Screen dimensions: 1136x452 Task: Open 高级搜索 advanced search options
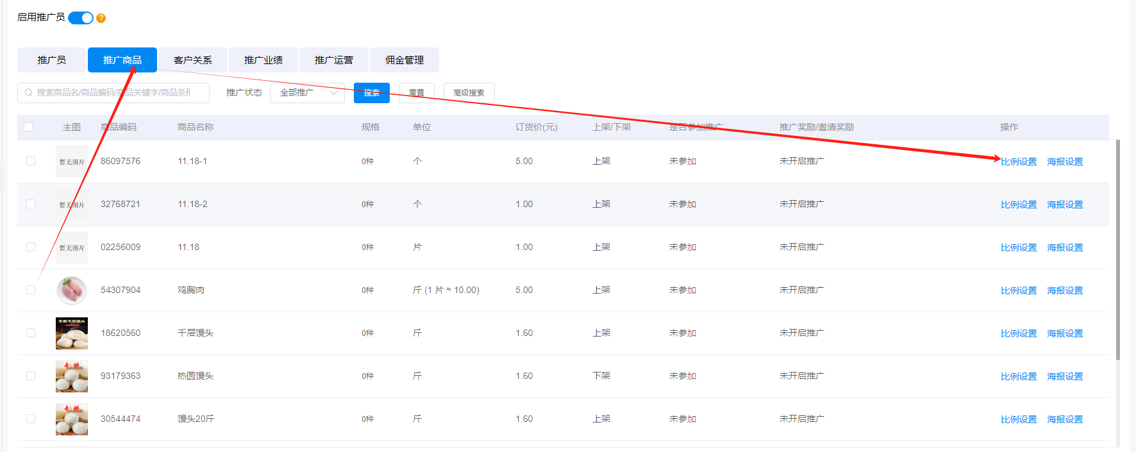(x=469, y=93)
